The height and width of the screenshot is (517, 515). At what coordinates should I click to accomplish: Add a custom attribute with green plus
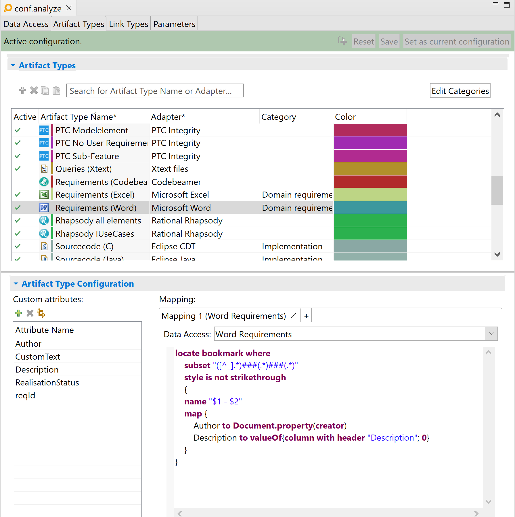tap(18, 313)
